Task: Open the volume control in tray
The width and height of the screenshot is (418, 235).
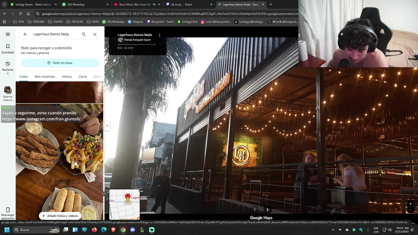Action: 390,230
